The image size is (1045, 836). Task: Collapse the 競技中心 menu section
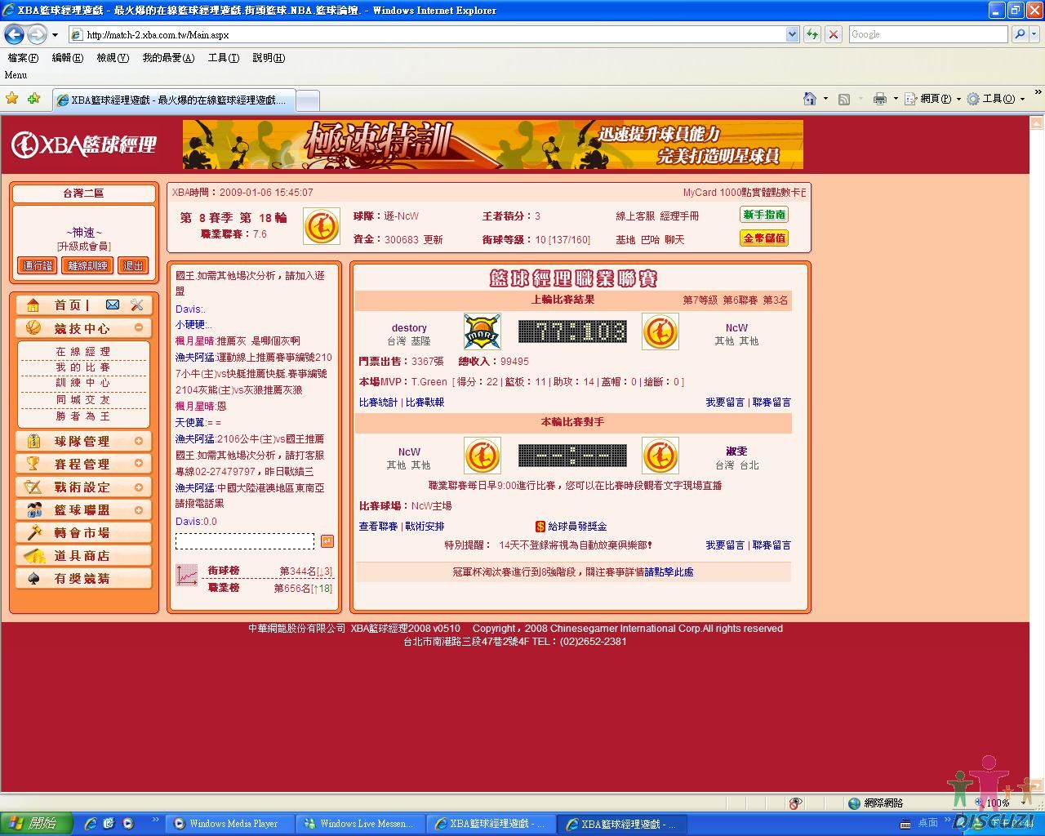coord(139,327)
